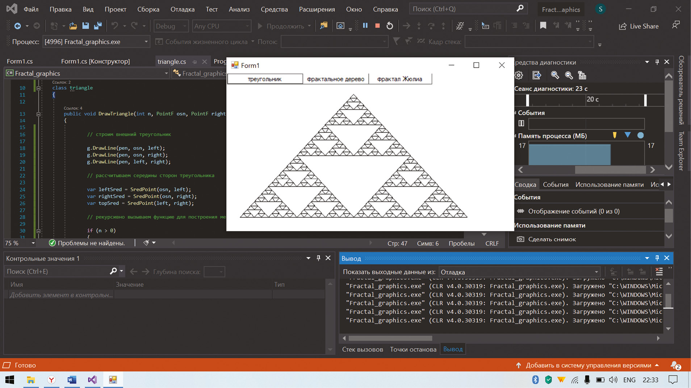Expand the process selector dropdown
The image size is (691, 388).
[146, 42]
